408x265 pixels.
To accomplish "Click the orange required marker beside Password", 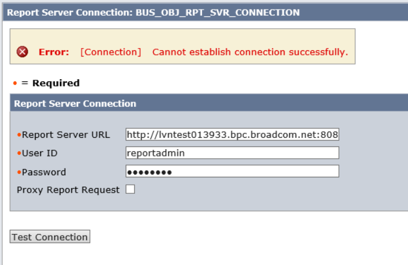I will coord(19,172).
